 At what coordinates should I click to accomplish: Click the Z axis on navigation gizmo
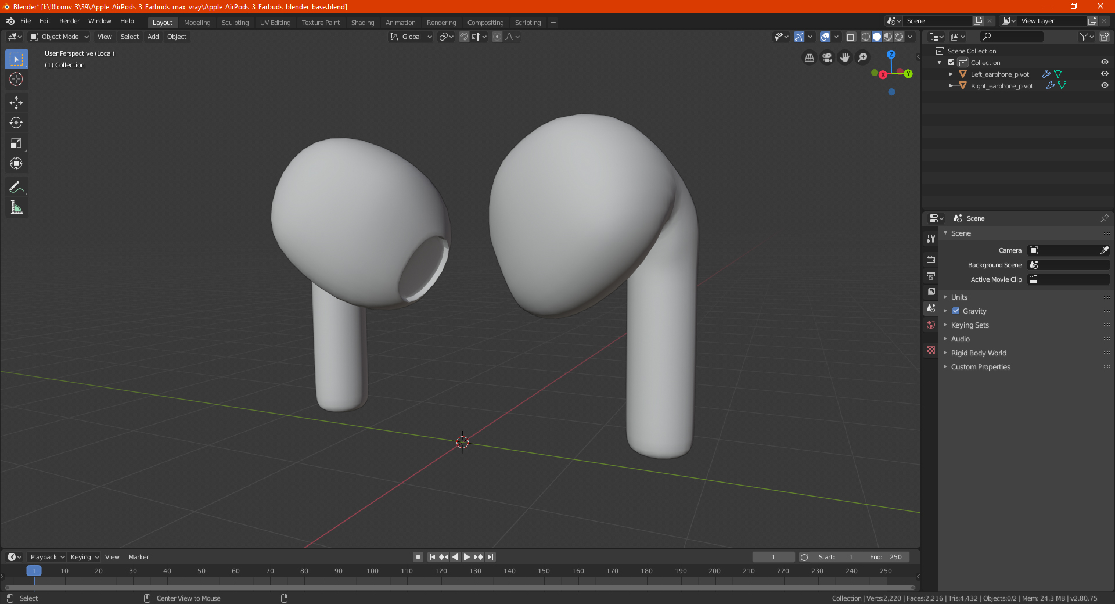[x=891, y=54]
